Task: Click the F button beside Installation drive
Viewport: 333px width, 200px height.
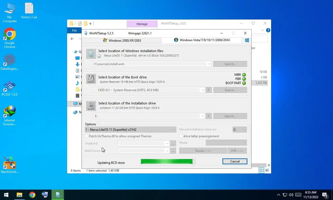Action: [x=209, y=116]
